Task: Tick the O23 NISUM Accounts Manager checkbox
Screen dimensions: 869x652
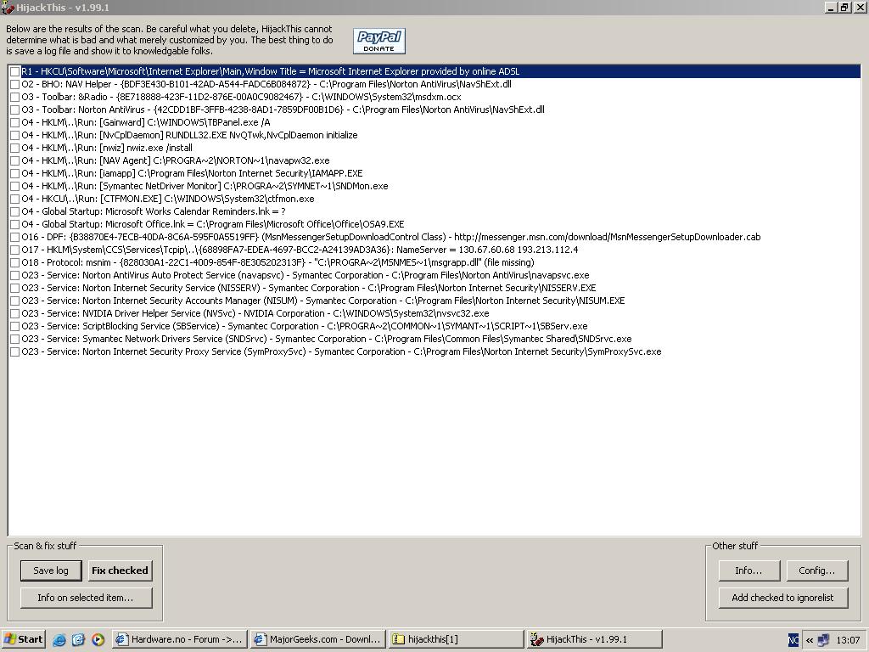Action: pos(15,301)
